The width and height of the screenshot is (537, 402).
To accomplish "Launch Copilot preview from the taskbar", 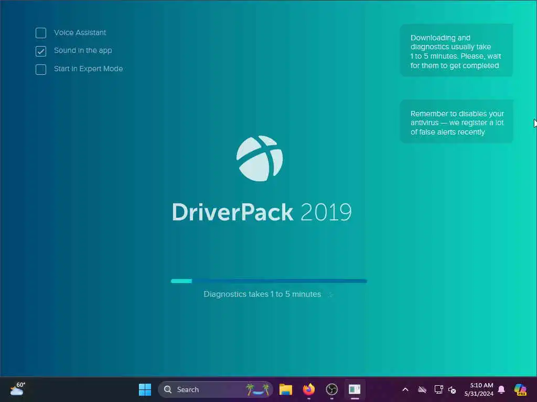I will coord(520,389).
